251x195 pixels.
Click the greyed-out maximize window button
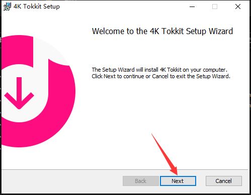(x=215, y=7)
